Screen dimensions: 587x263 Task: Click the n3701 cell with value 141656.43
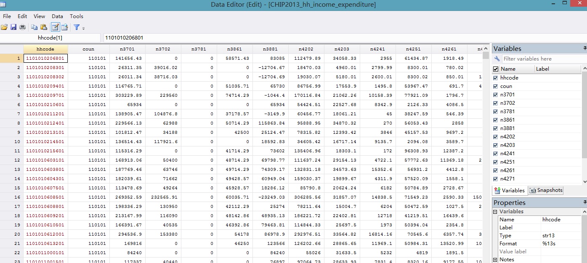(127, 58)
